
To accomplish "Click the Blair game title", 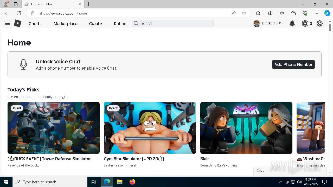I will (205, 159).
